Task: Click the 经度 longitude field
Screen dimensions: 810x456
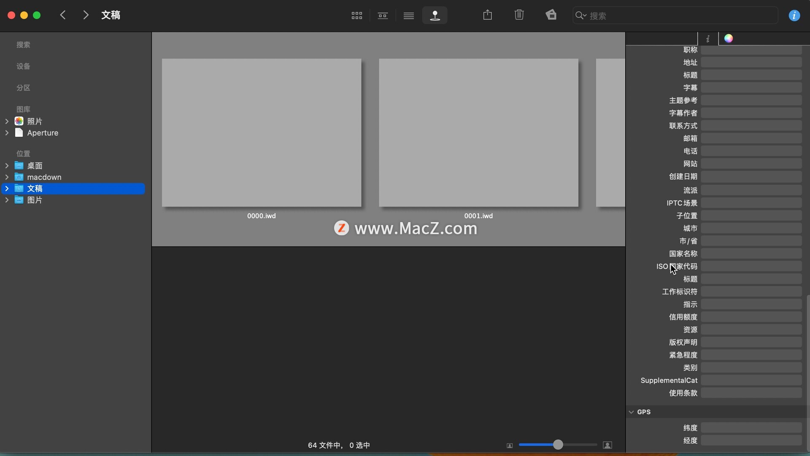Action: [x=751, y=440]
